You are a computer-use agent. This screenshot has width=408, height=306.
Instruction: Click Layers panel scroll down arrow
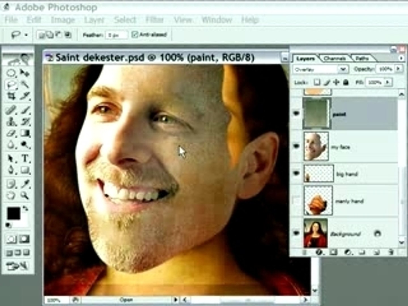click(x=401, y=242)
